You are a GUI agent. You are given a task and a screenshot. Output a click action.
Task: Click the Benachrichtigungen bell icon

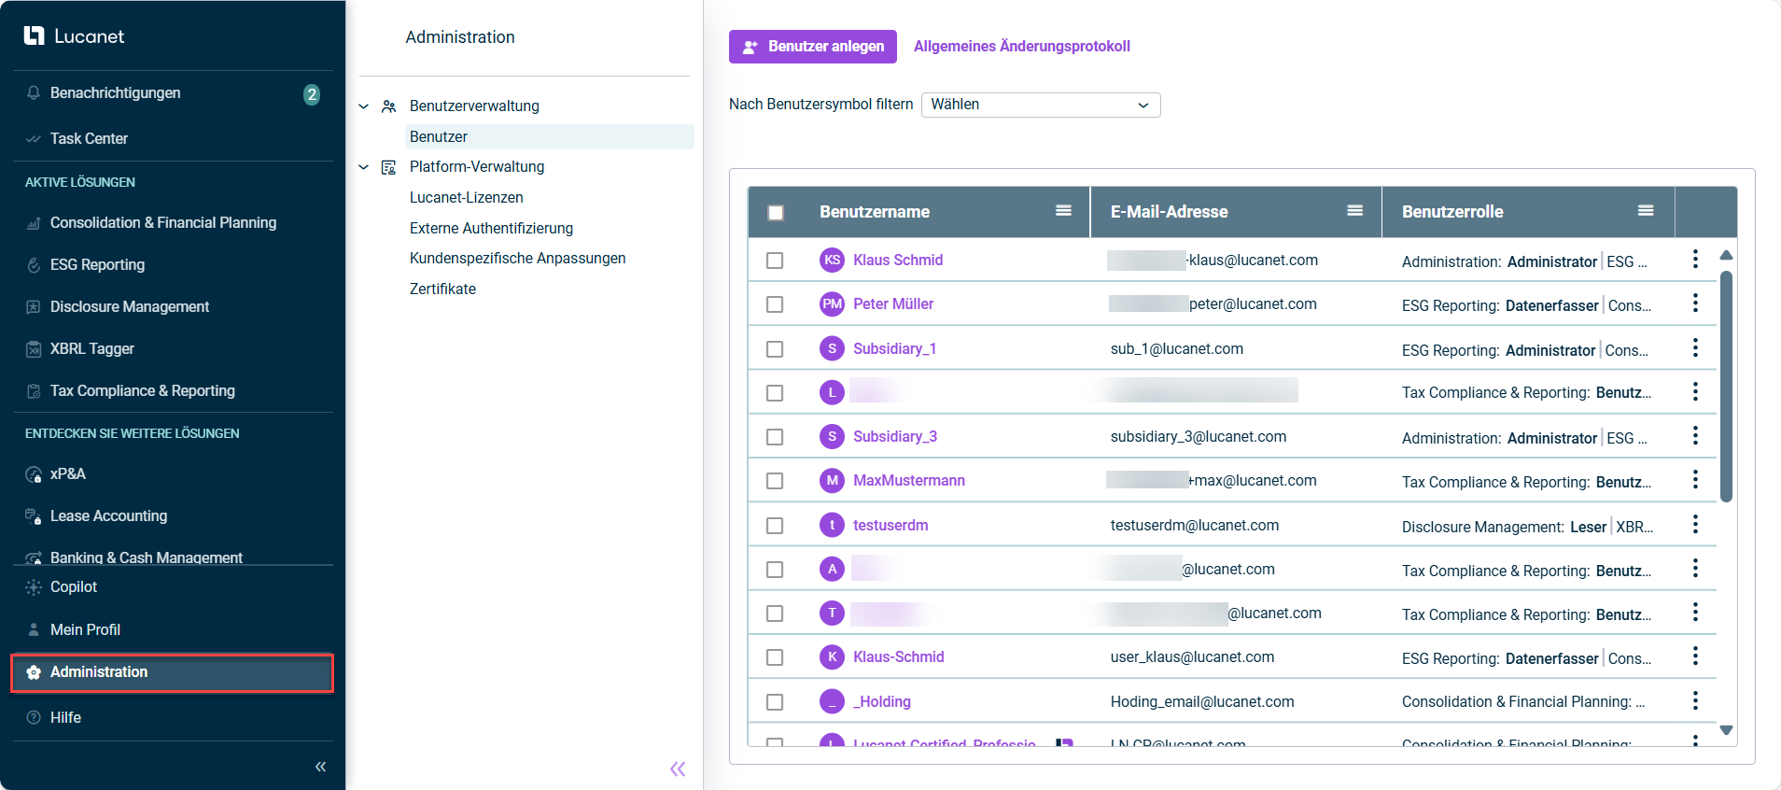[34, 93]
